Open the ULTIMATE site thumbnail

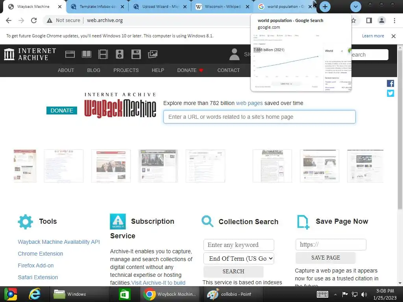[272, 166]
